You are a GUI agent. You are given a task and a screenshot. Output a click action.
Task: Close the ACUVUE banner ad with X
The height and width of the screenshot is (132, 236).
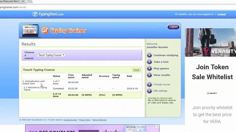click(x=158, y=126)
